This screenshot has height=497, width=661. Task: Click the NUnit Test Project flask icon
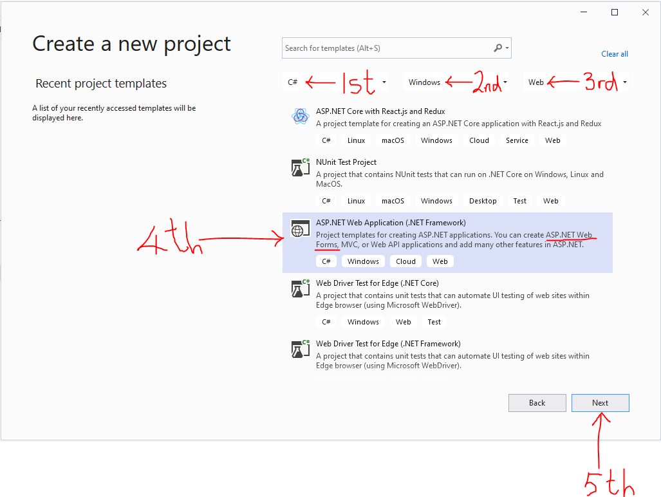click(300, 167)
